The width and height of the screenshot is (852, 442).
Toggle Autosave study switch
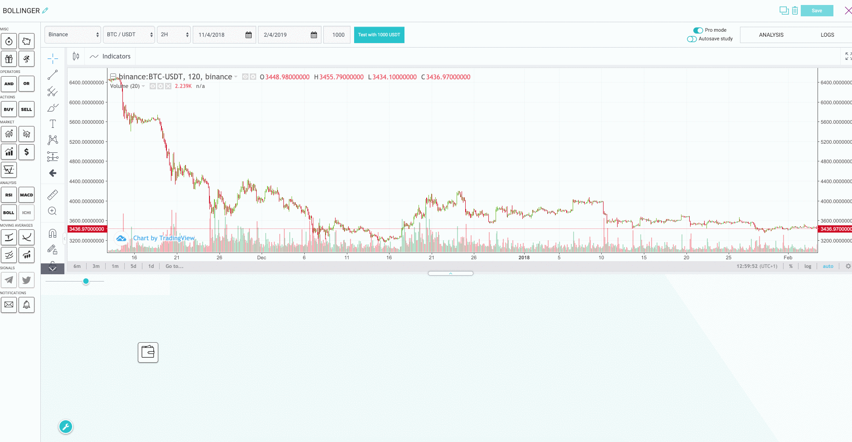point(692,39)
